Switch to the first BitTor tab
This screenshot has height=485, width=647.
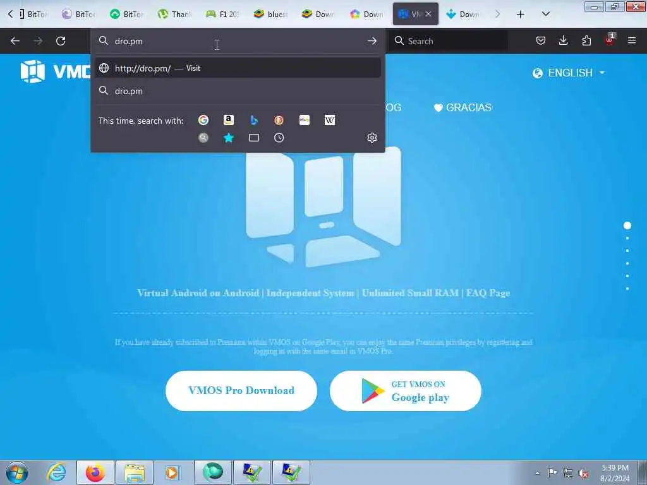click(x=33, y=15)
